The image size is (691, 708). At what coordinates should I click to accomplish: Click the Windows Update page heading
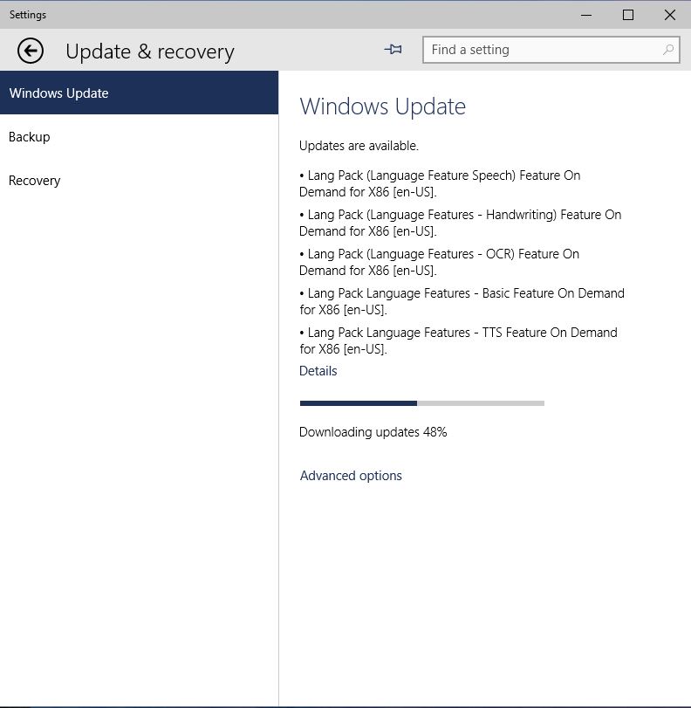(x=383, y=107)
